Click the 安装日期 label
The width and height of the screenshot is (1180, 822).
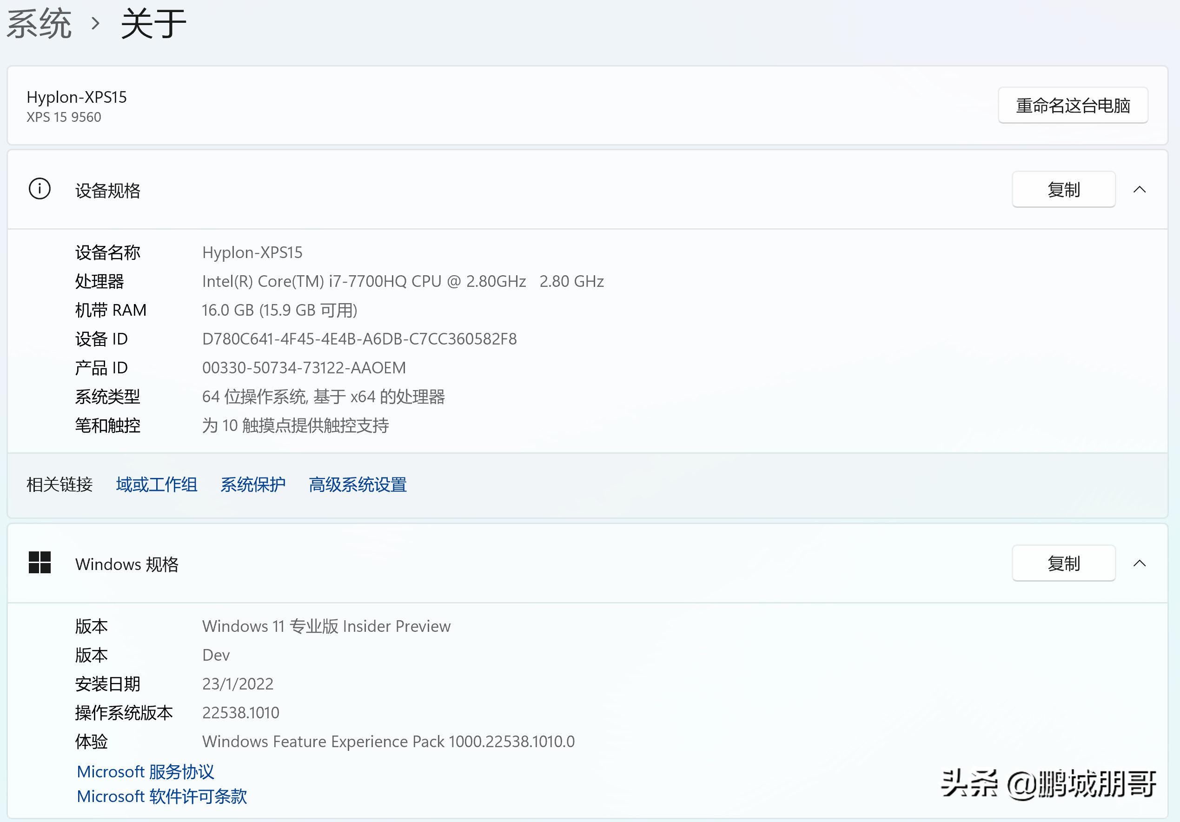[108, 684]
